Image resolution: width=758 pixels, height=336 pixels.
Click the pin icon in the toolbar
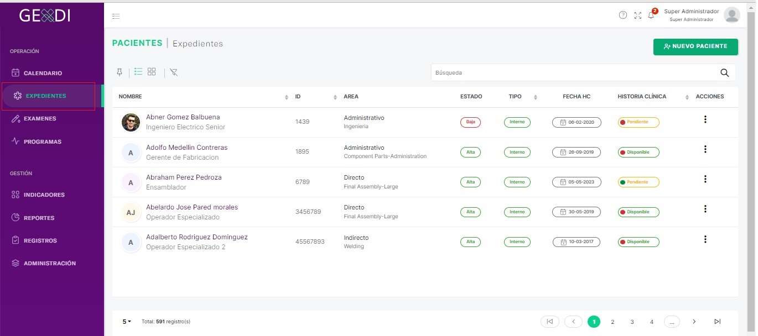[x=120, y=72]
